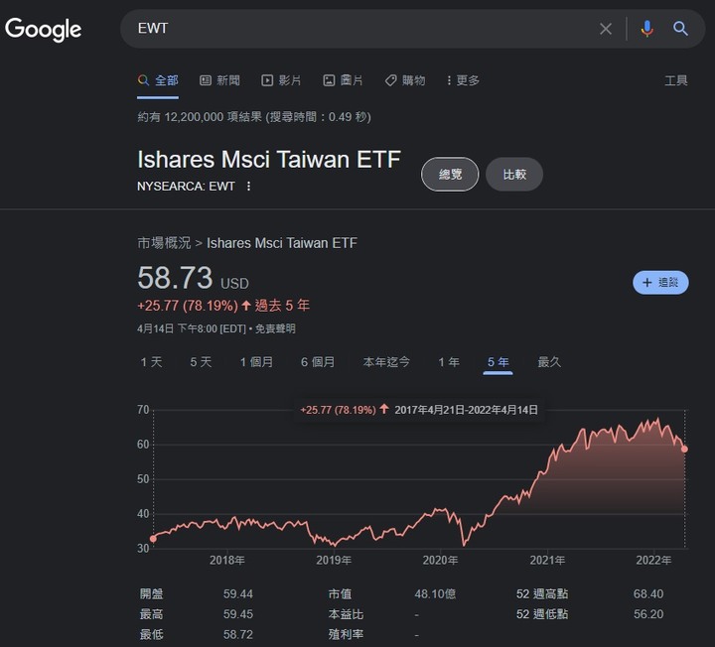715x647 pixels.
Task: Click the 總覽 overview button
Action: tap(450, 174)
